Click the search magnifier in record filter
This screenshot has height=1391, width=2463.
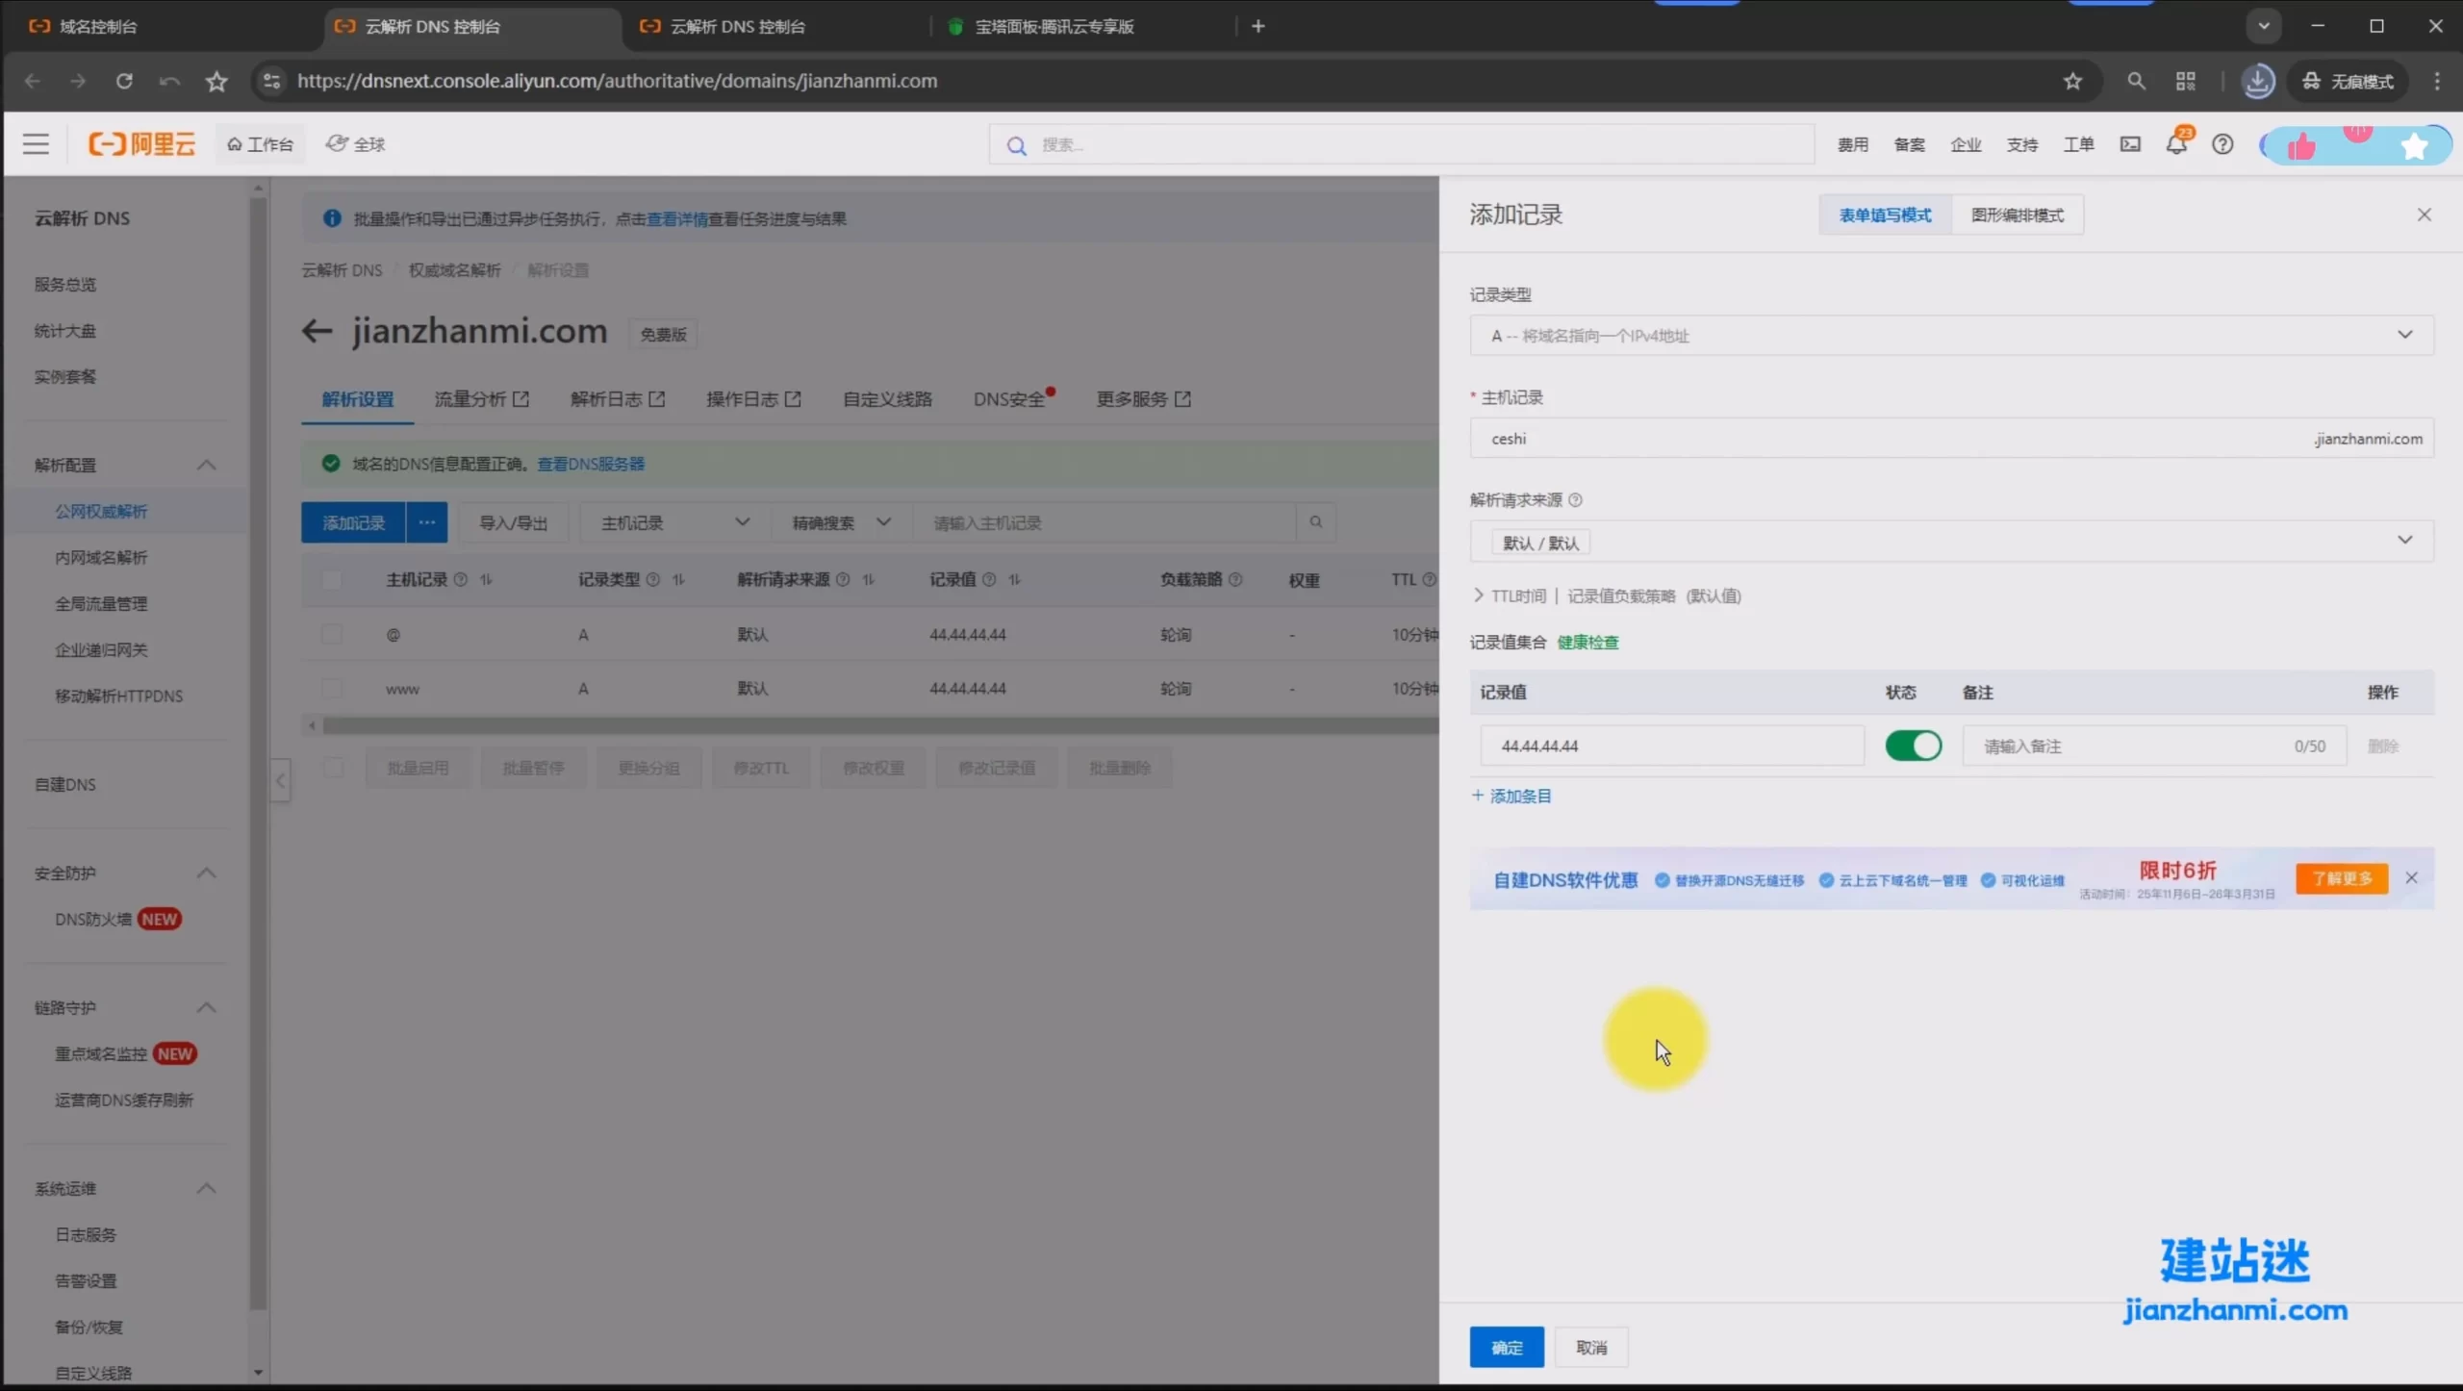1315,522
